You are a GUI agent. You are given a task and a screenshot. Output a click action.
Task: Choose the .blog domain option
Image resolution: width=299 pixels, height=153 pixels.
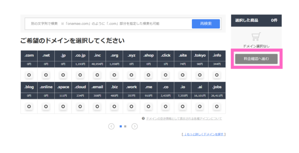pos(29,107)
